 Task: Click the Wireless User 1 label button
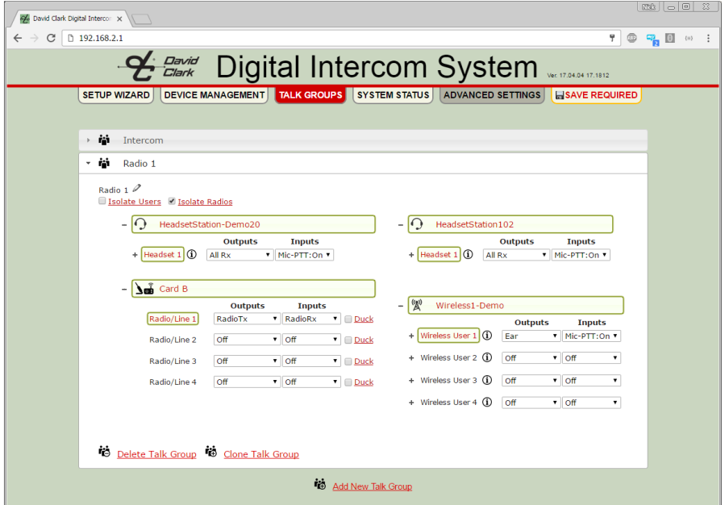click(x=448, y=336)
